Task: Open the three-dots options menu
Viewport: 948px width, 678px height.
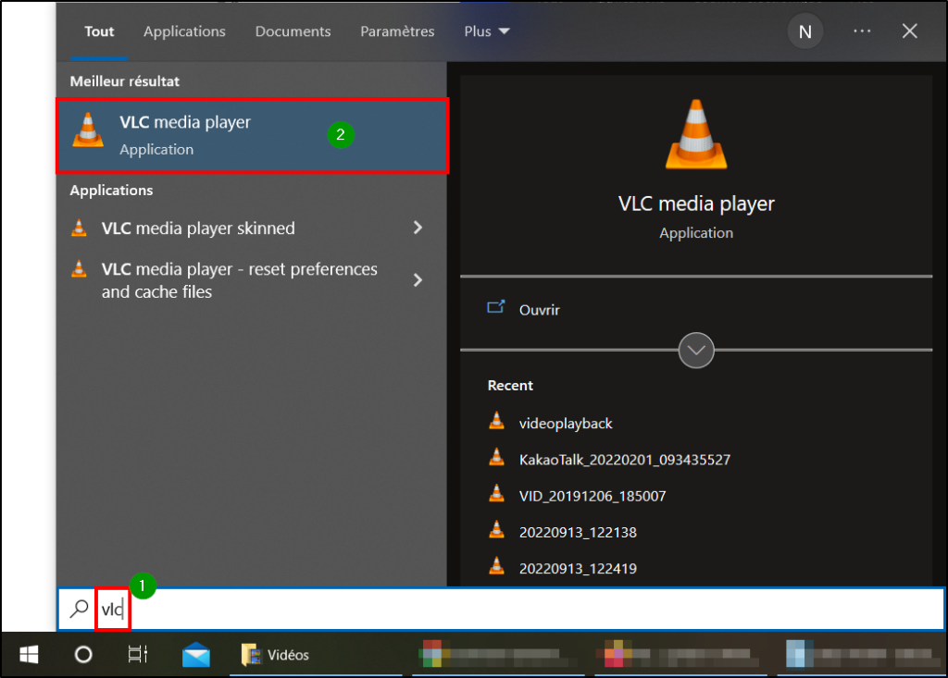Action: 862,31
